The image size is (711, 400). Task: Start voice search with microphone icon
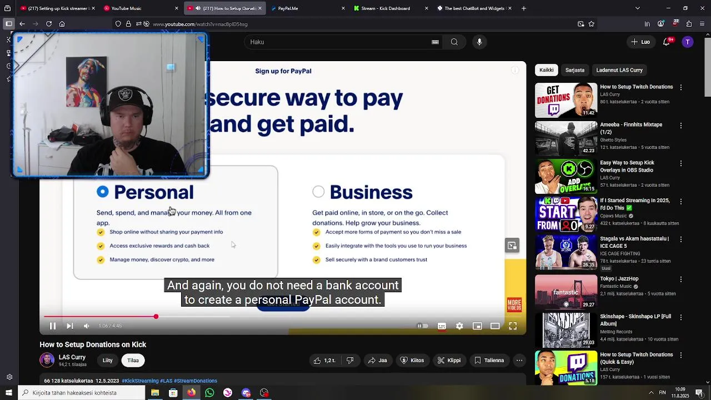479,42
